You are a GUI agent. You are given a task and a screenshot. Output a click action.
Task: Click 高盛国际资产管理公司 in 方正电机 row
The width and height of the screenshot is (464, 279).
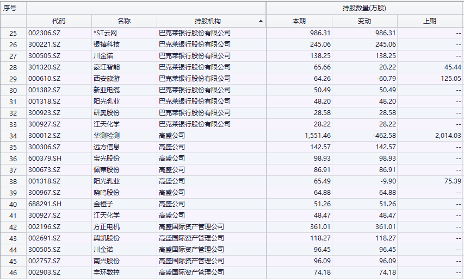pyautogui.click(x=191, y=227)
